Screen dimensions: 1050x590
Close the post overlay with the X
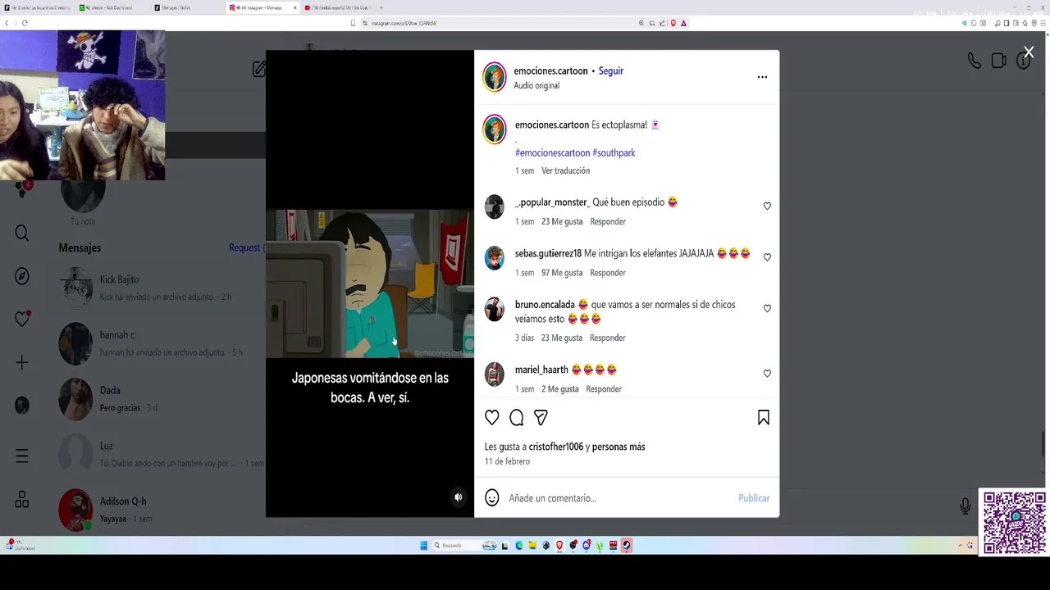(x=1029, y=52)
